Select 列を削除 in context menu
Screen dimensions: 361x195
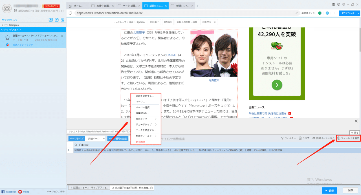coord(140,142)
